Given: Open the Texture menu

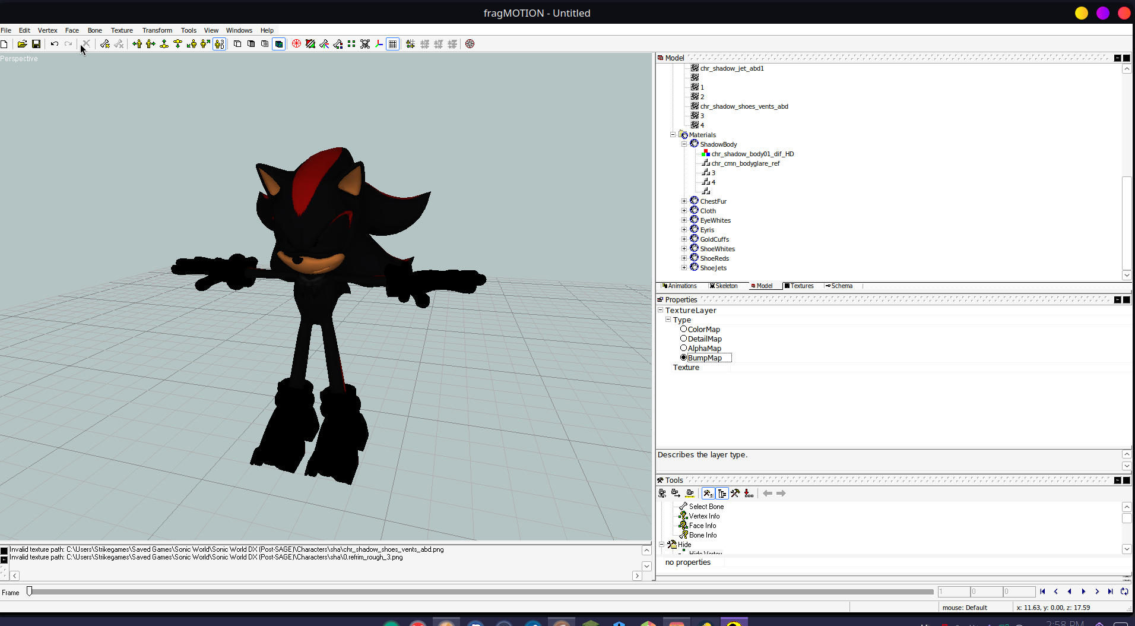Looking at the screenshot, I should [x=122, y=30].
